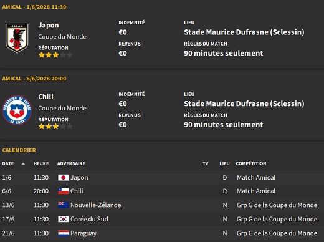The width and height of the screenshot is (324, 242).
Task: Click Coupe du Monde under Chili
Action: point(62,109)
